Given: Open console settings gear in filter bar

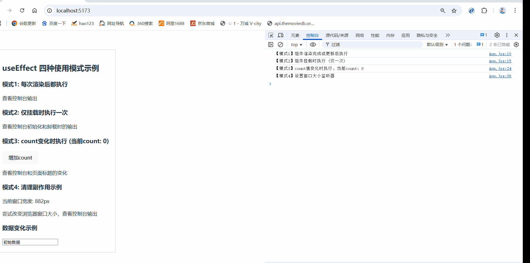Looking at the screenshot, I should tap(516, 45).
